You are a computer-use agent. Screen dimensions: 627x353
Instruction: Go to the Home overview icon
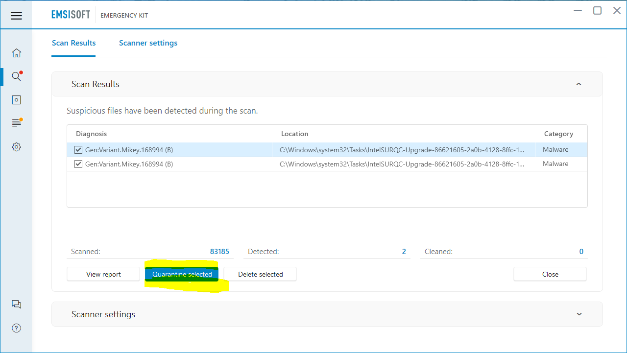coord(16,53)
